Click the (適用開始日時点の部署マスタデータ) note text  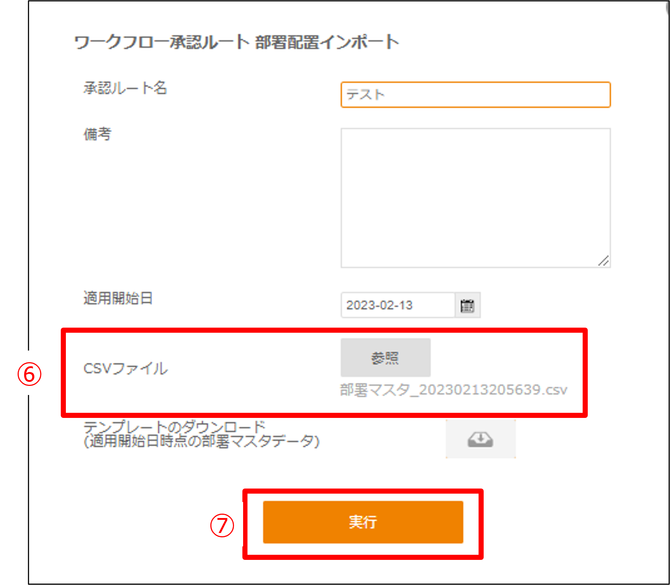pos(202,441)
